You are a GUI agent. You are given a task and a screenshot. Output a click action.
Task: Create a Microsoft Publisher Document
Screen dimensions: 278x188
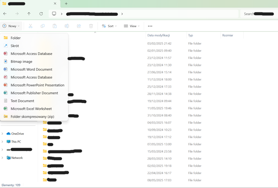pos(34,93)
